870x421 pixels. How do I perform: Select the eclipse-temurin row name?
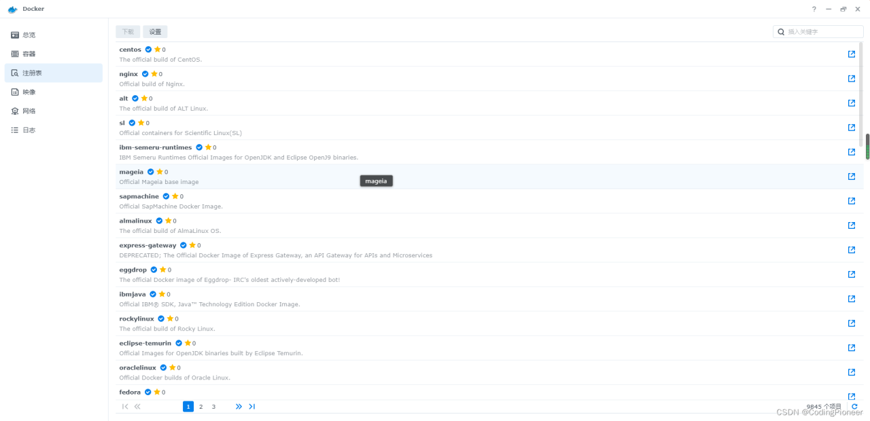point(145,343)
